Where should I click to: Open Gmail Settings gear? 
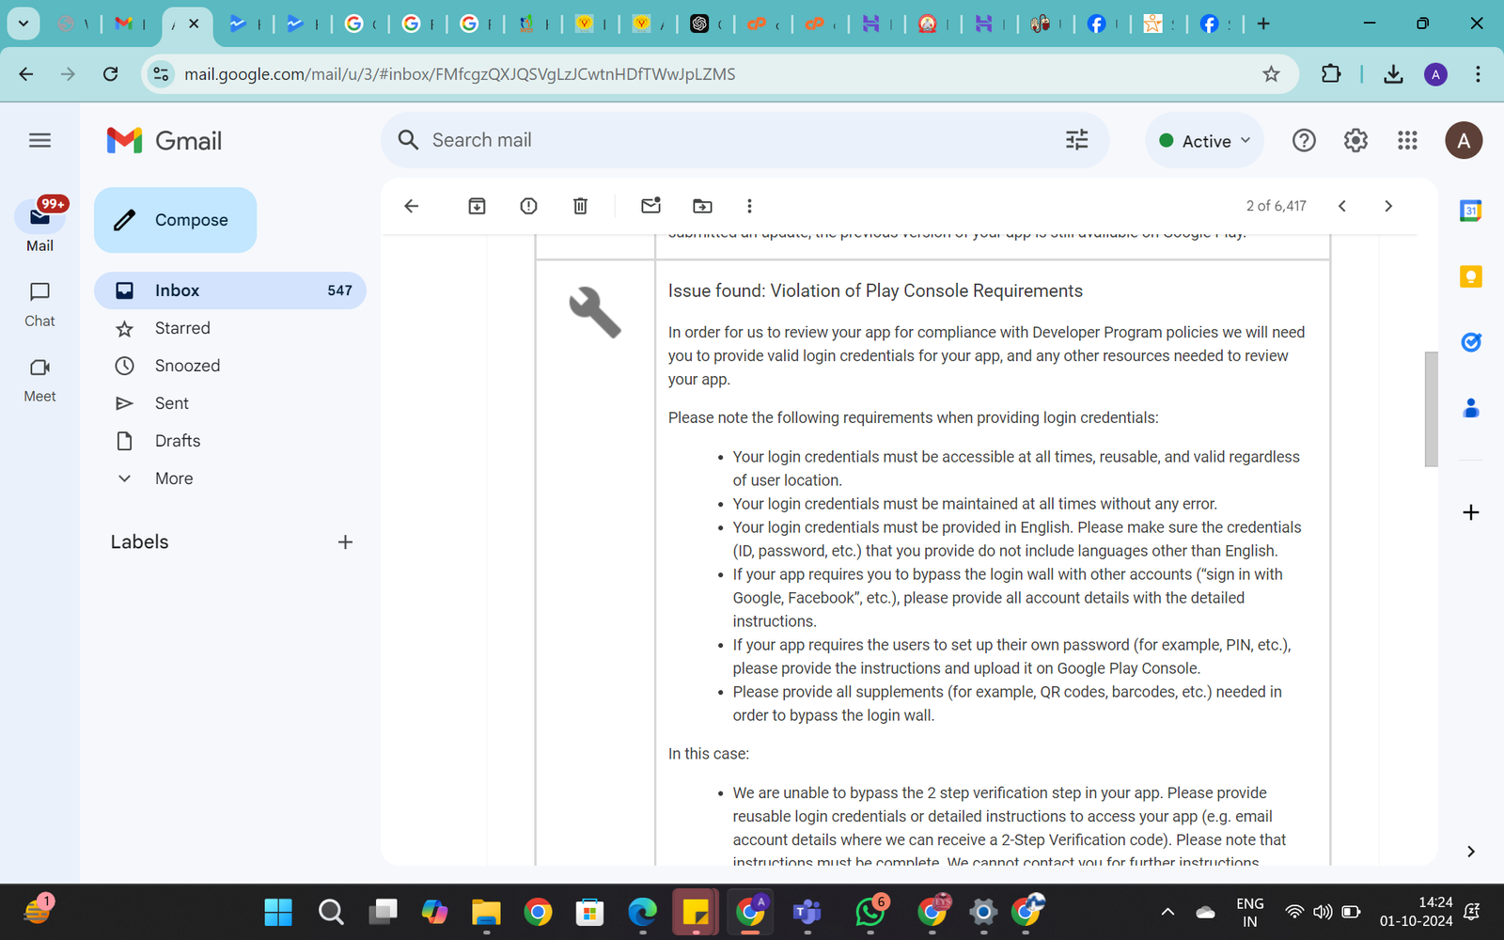tap(1355, 140)
